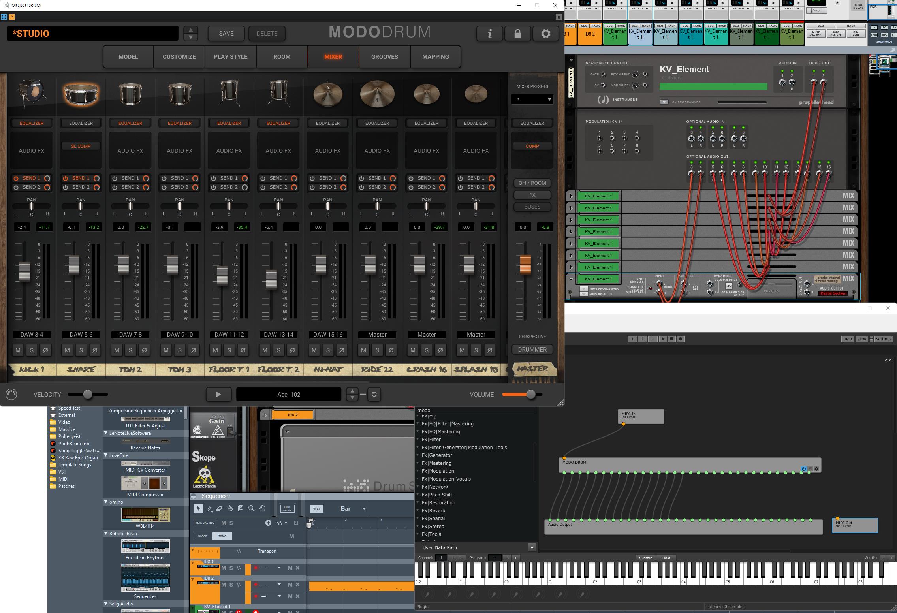Click the power icon on the MODO DRUM node
This screenshot has height=613, width=897.
[803, 469]
